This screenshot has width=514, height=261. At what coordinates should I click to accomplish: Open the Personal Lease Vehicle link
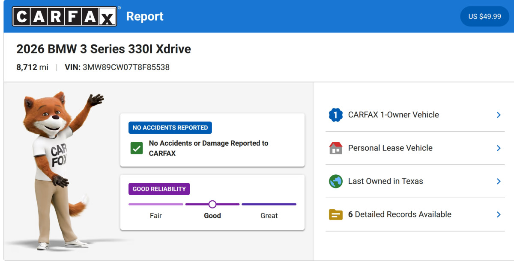pyautogui.click(x=415, y=148)
